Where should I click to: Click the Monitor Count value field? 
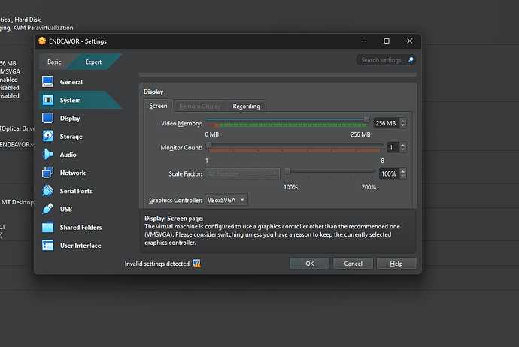[x=393, y=147]
